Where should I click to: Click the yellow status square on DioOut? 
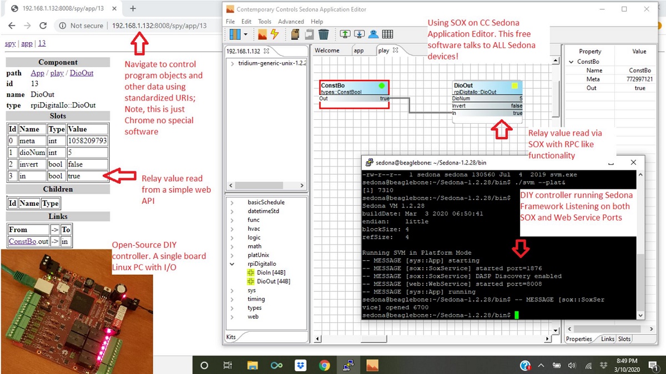coord(514,86)
